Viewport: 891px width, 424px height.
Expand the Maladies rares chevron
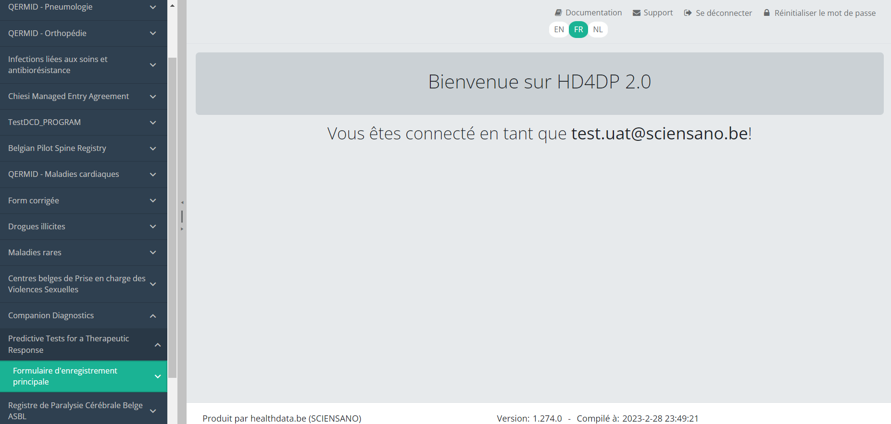(153, 252)
